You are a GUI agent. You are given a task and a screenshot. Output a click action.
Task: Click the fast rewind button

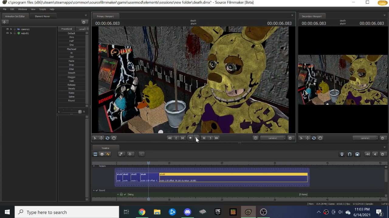point(170,138)
